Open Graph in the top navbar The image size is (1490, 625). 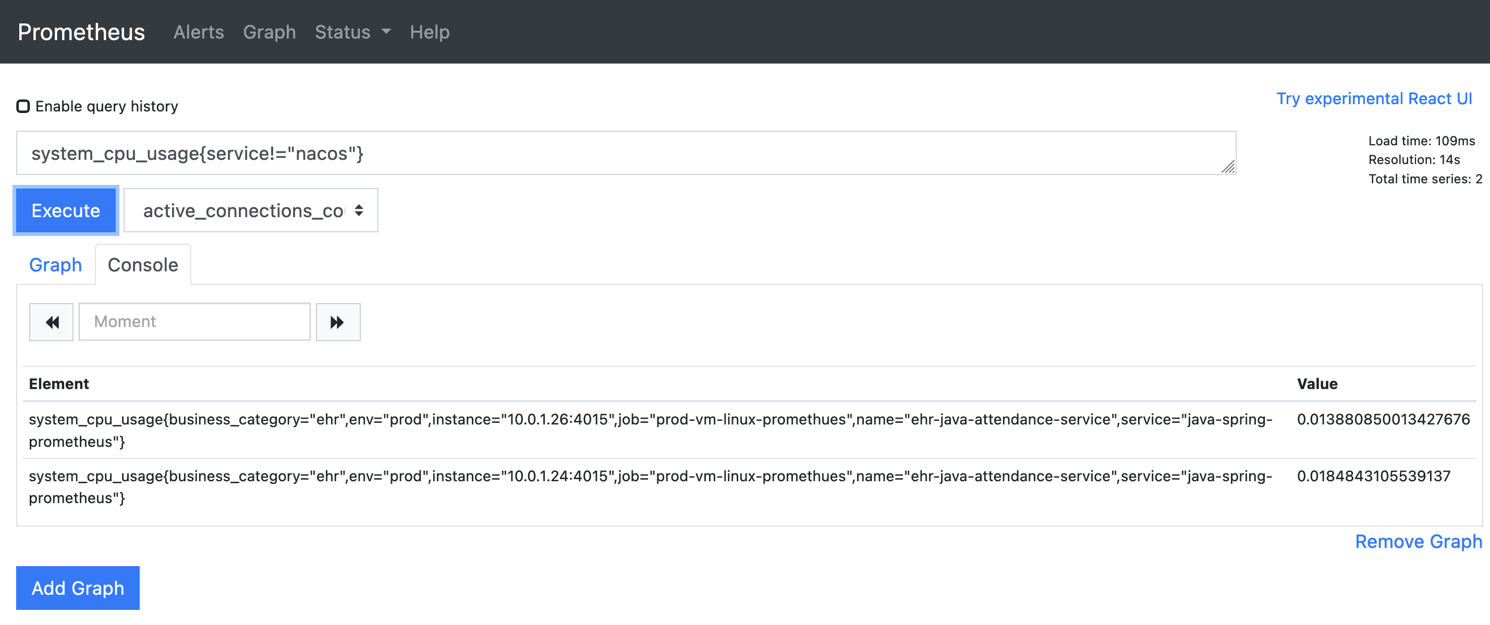click(269, 32)
